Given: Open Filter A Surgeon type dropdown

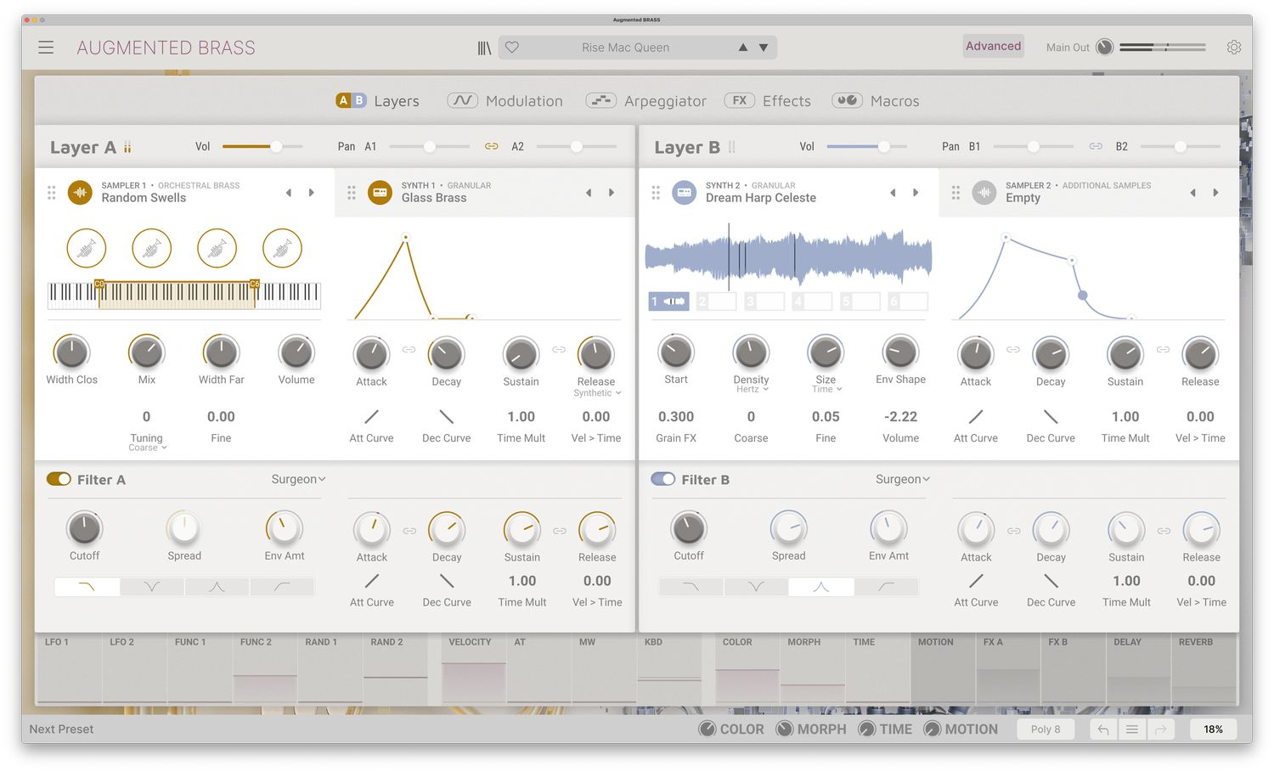Looking at the screenshot, I should point(298,479).
